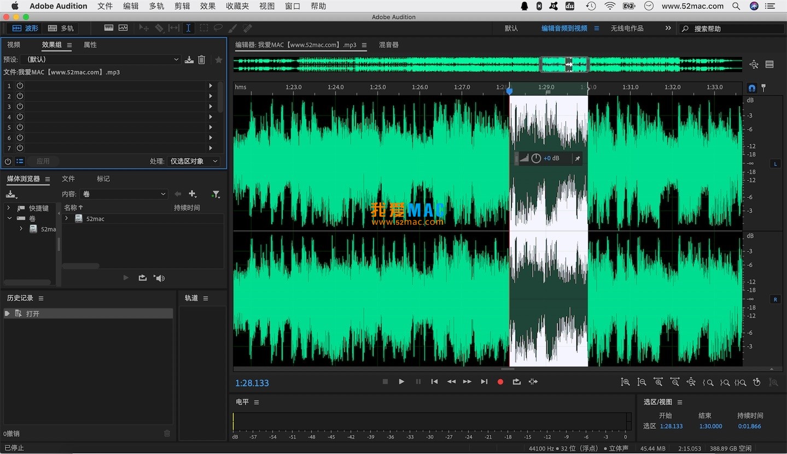This screenshot has width=787, height=454.
Task: Open the 处理 仅选区对象 dropdown
Action: pyautogui.click(x=194, y=161)
